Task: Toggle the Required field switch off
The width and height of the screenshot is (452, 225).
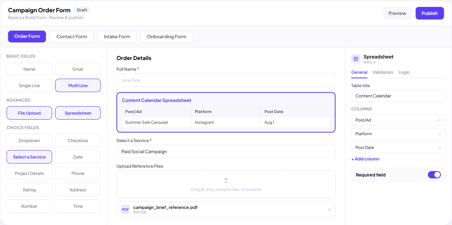Action: (434, 175)
